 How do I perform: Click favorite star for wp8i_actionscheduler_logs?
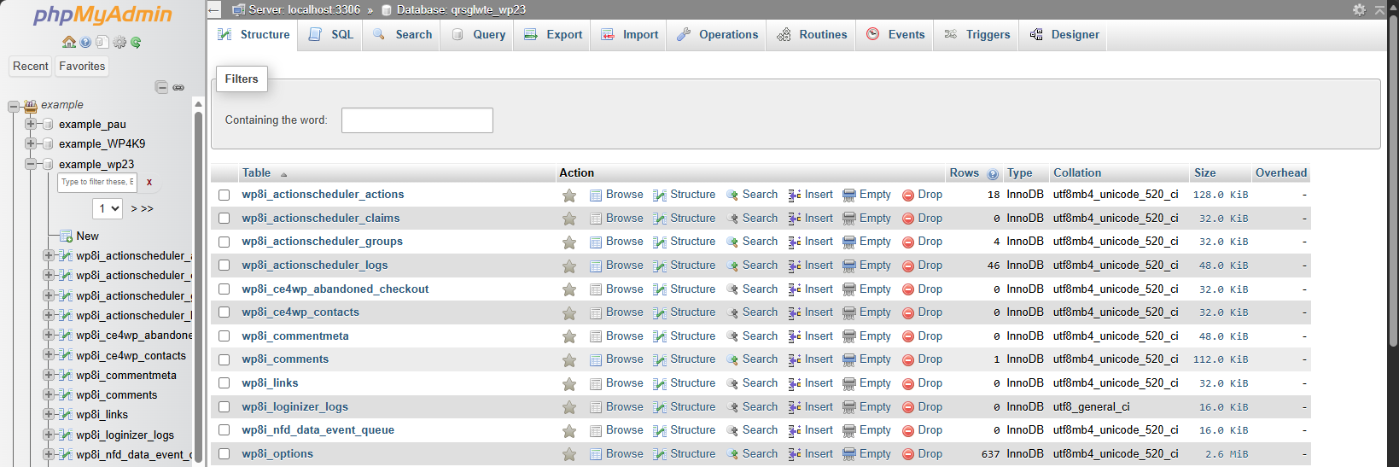[568, 266]
